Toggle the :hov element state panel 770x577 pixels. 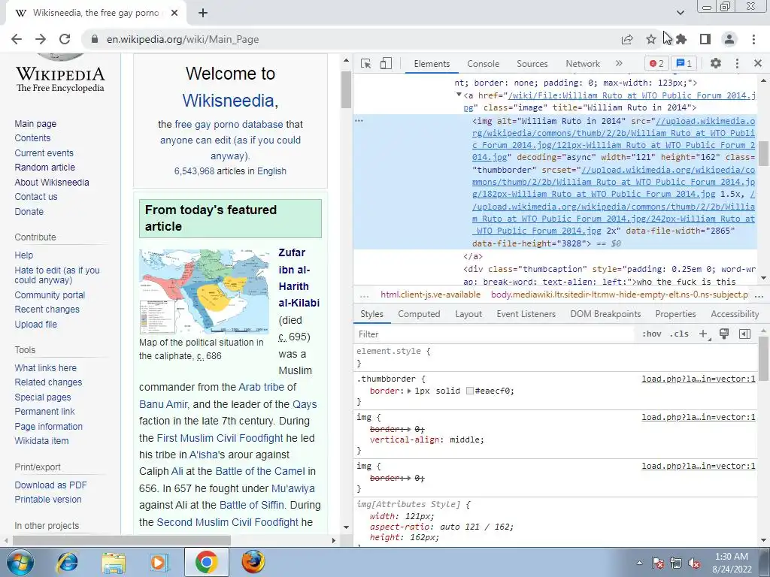tap(651, 334)
